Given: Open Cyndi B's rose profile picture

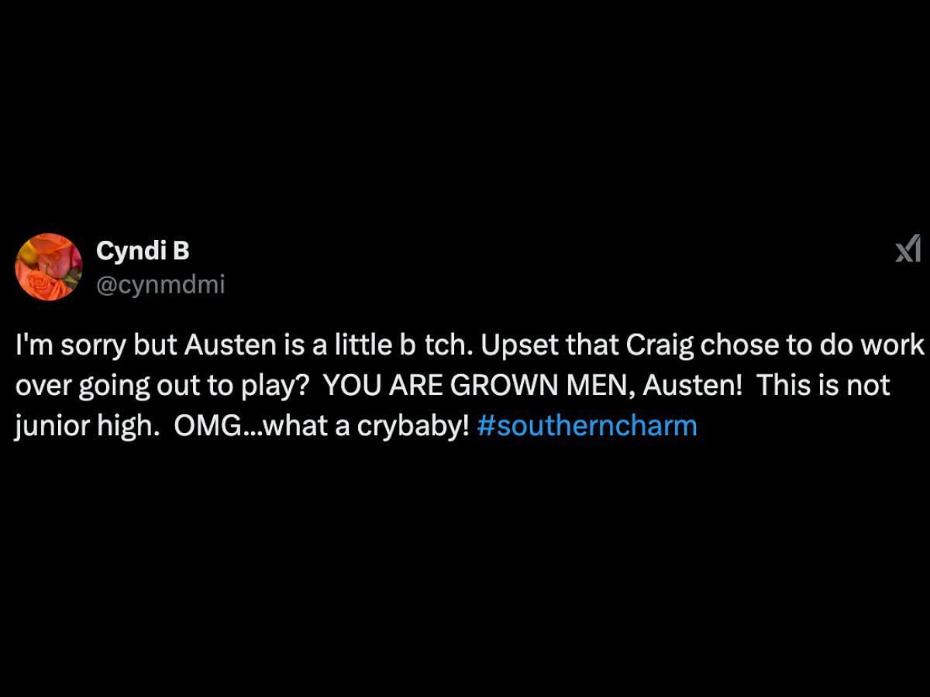Looking at the screenshot, I should pos(48,266).
